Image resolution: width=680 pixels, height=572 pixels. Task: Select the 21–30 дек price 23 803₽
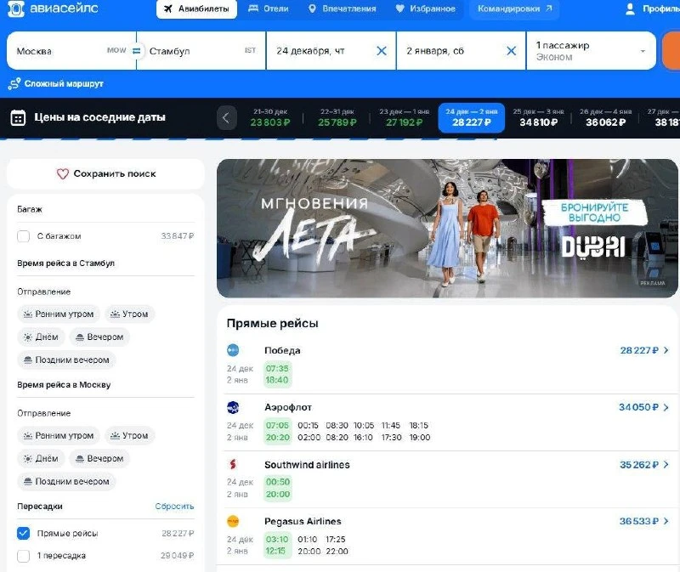tap(270, 117)
